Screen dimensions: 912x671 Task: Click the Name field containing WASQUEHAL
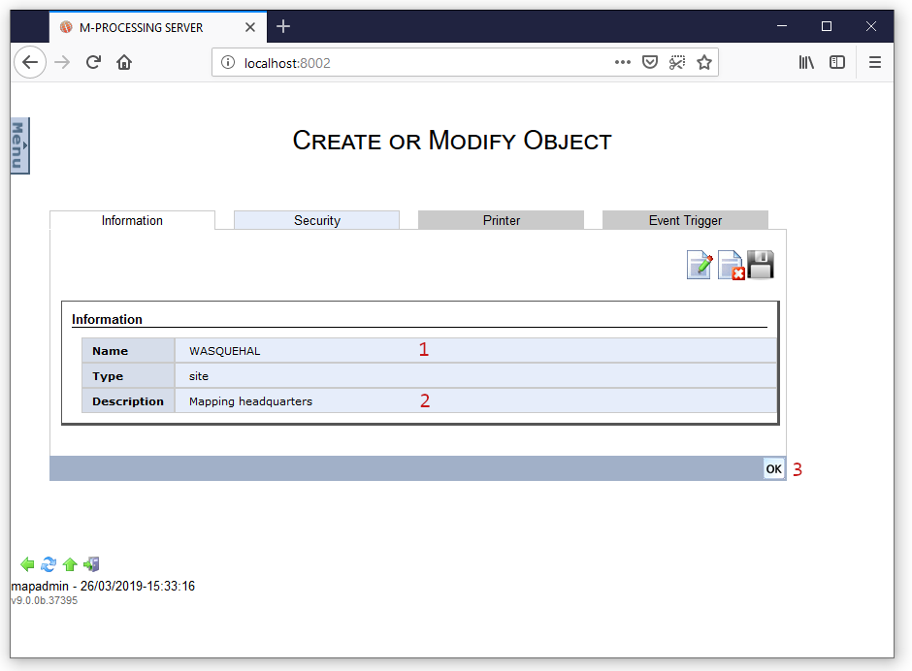click(x=291, y=351)
